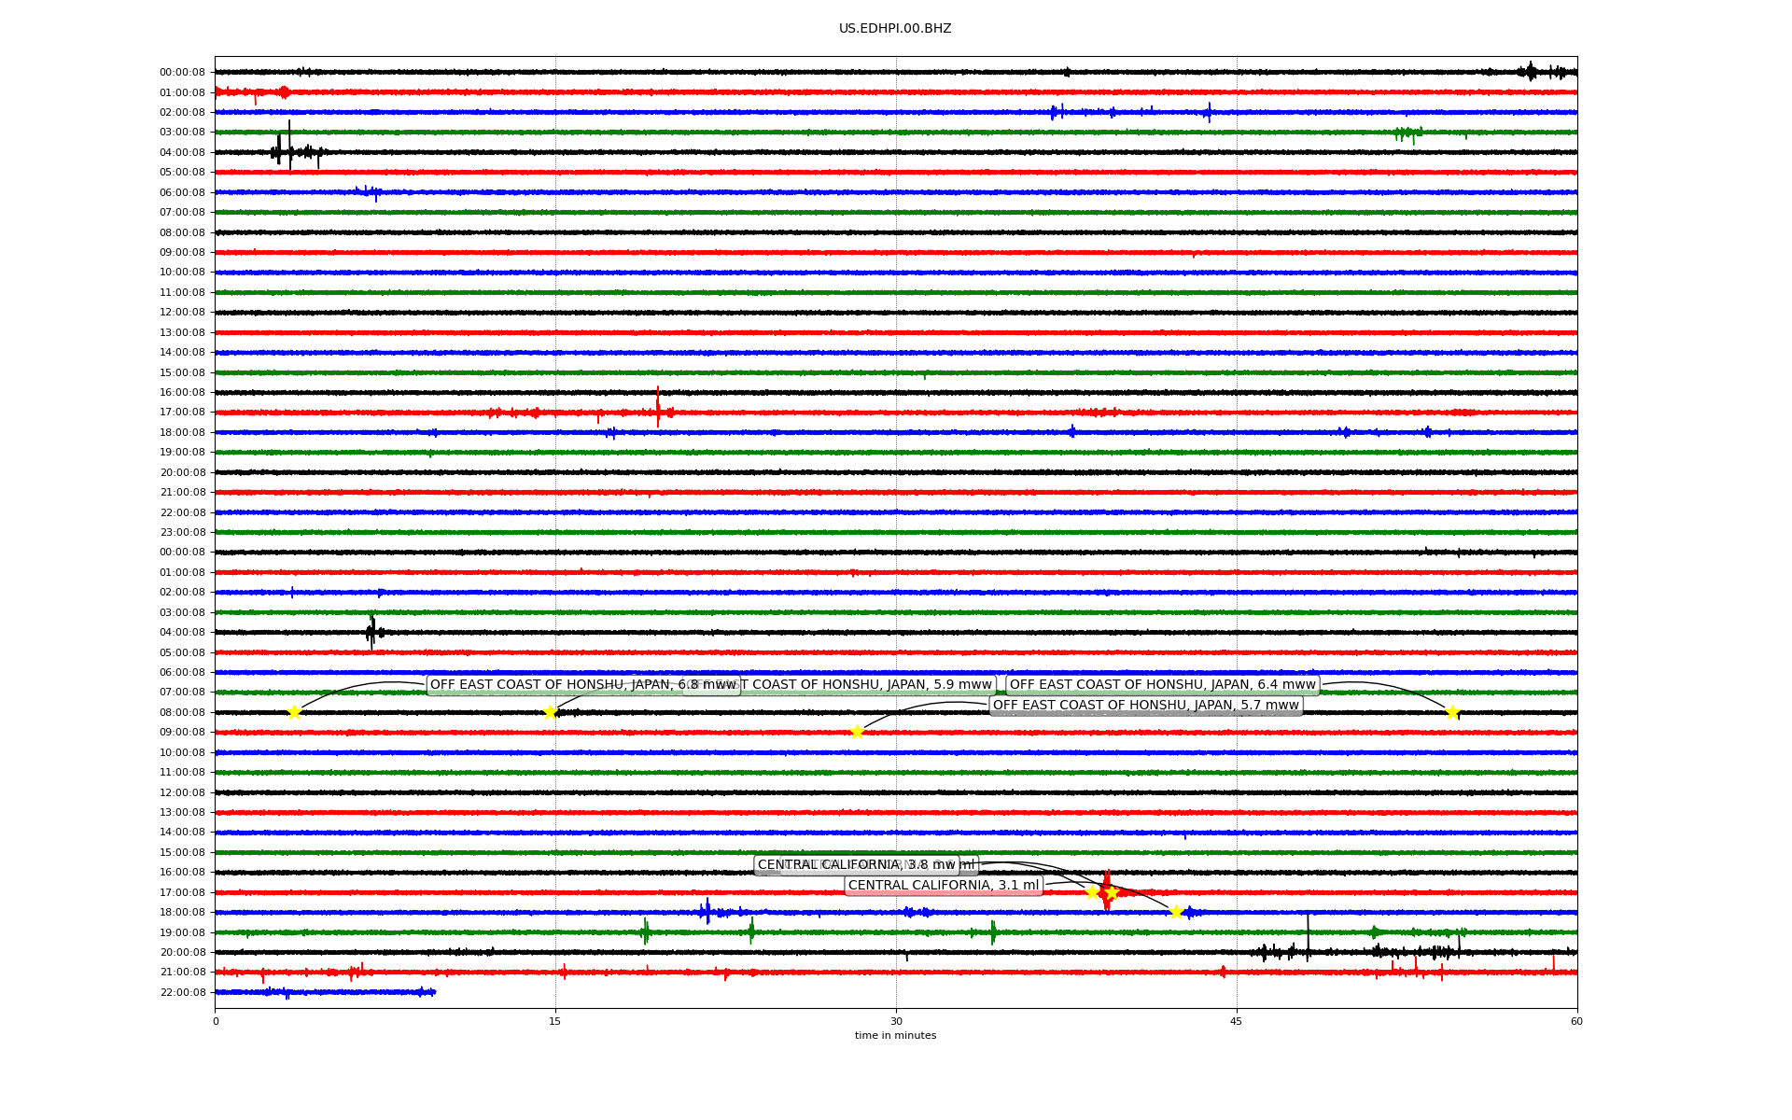Image resolution: width=1792 pixels, height=1120 pixels.
Task: Click the yellow star on the 09:00:08 red trace
Action: click(x=857, y=732)
